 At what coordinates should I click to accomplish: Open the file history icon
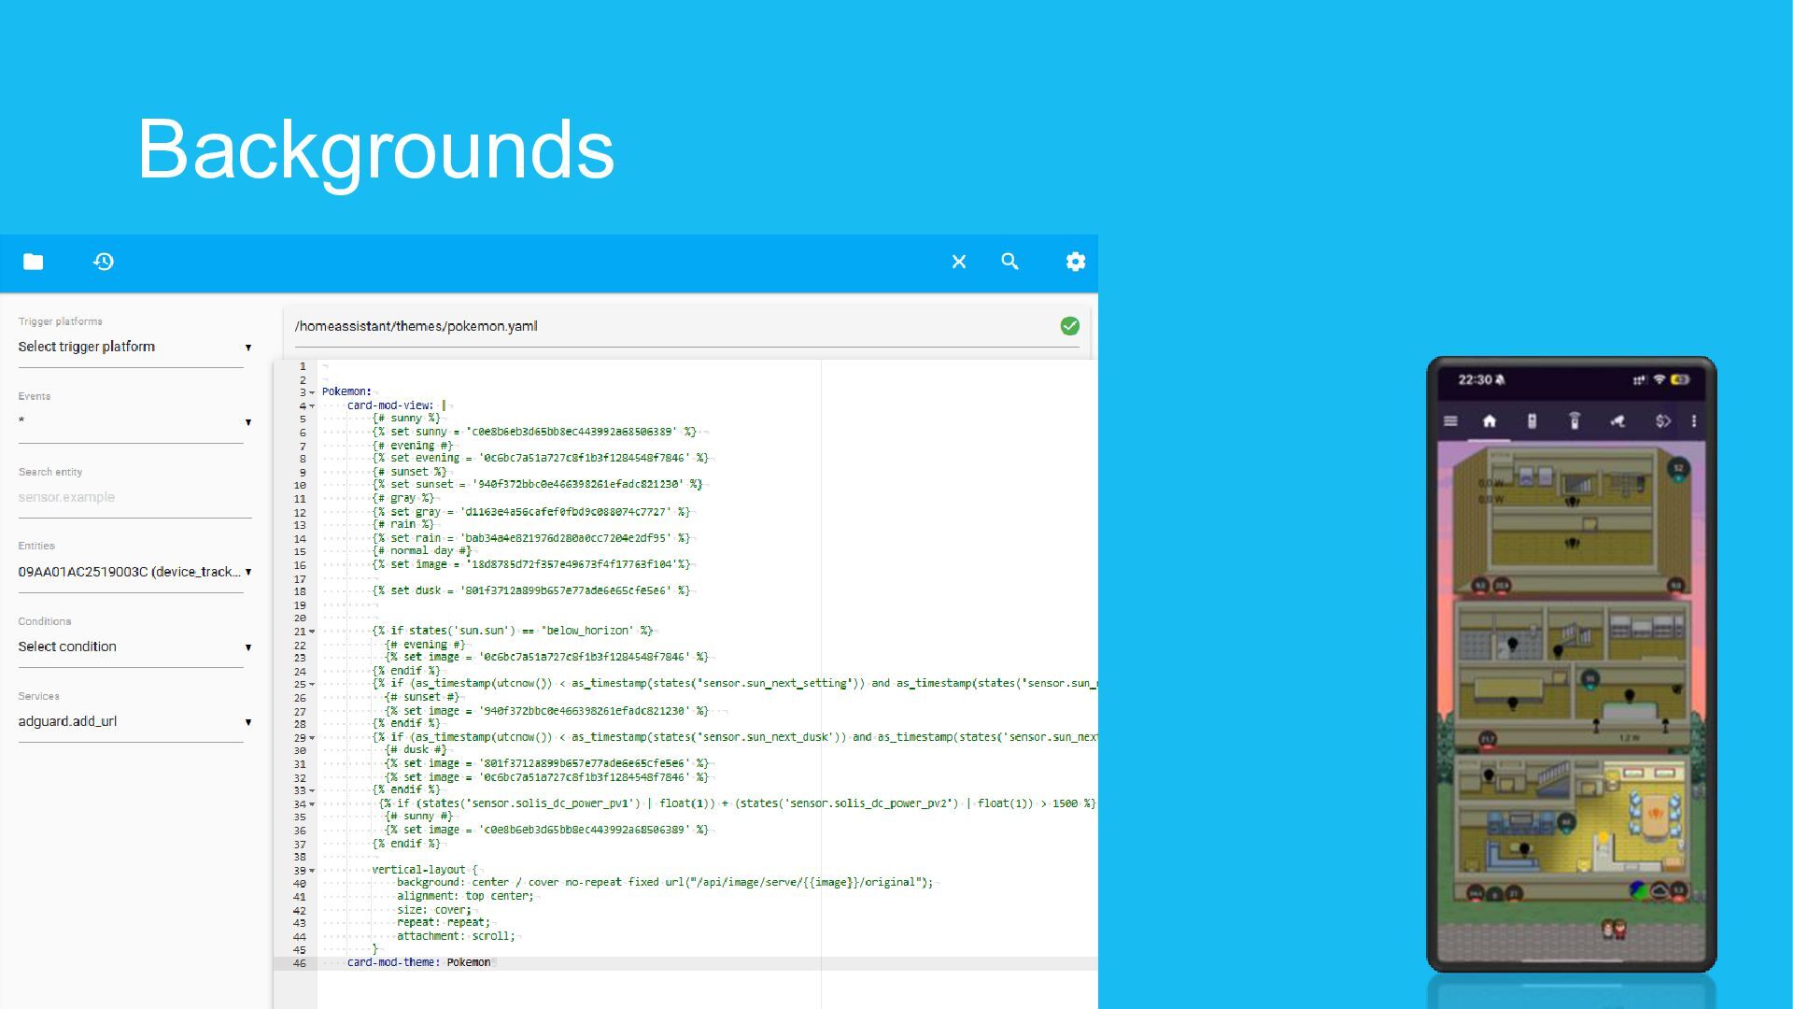(104, 262)
